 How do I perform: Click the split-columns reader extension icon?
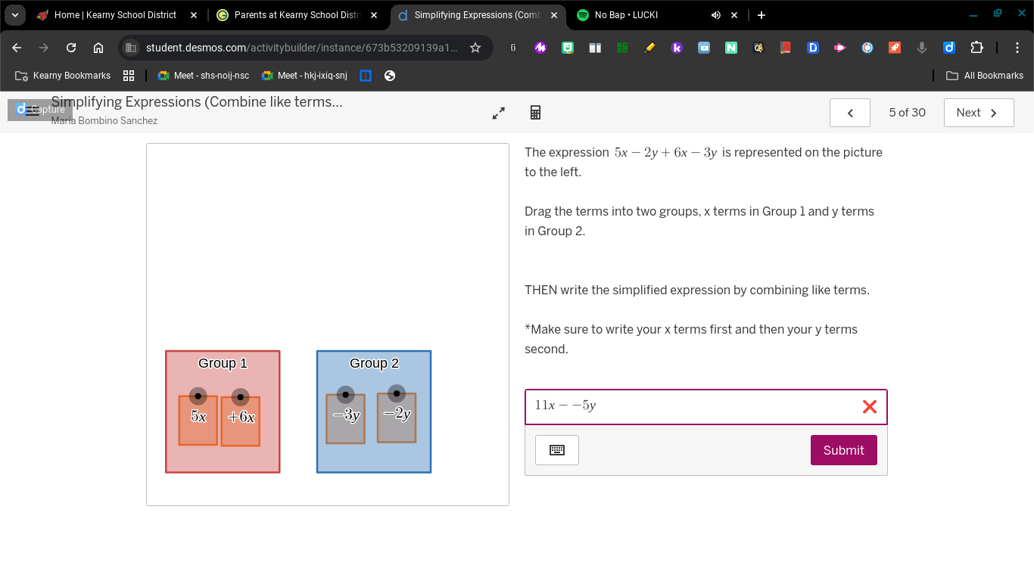click(x=595, y=48)
